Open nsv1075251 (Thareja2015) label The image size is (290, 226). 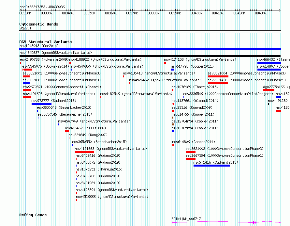(99, 169)
